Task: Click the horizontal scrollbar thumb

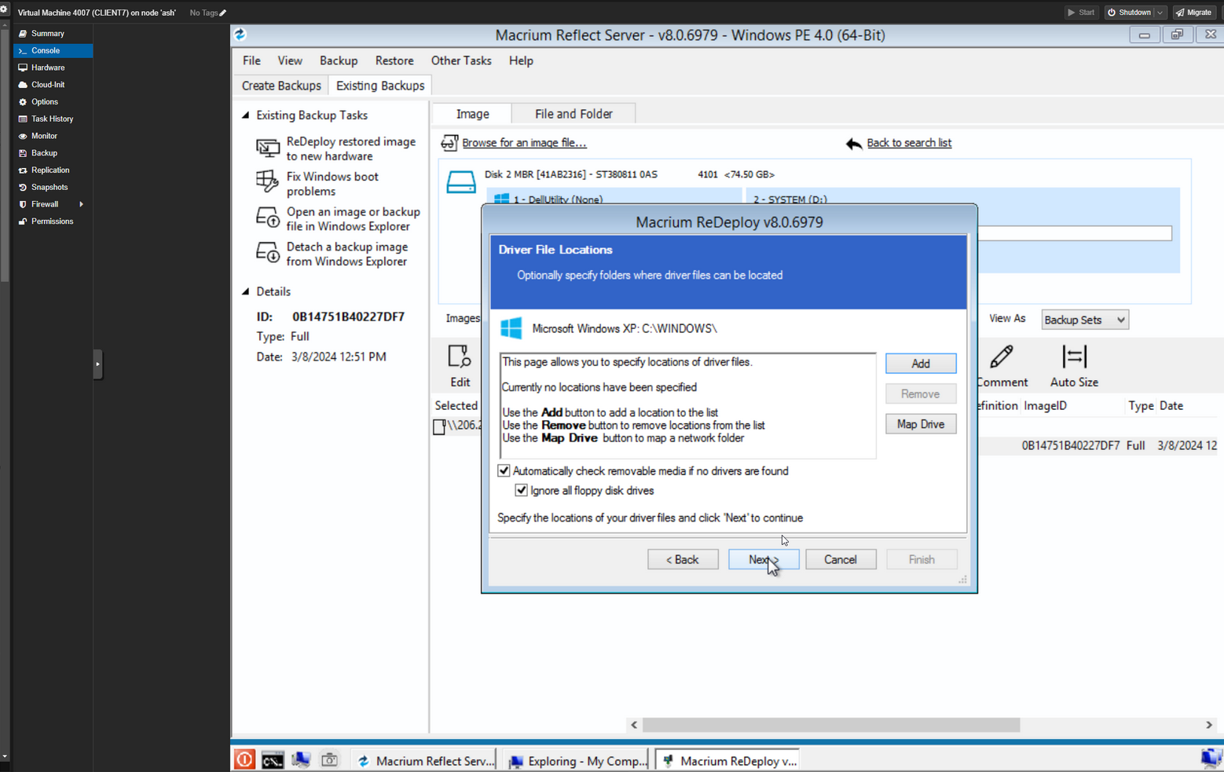Action: [830, 725]
